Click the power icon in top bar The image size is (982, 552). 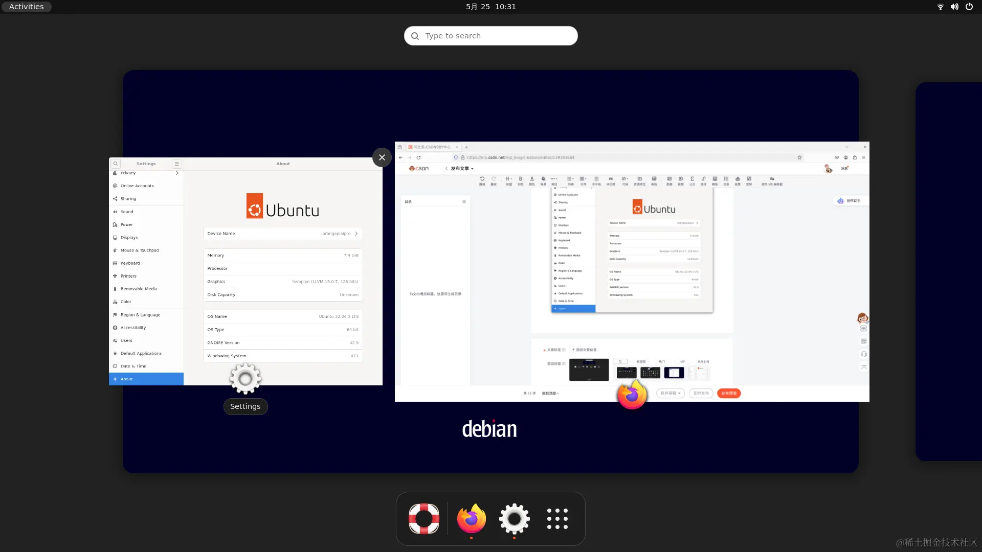(x=969, y=7)
